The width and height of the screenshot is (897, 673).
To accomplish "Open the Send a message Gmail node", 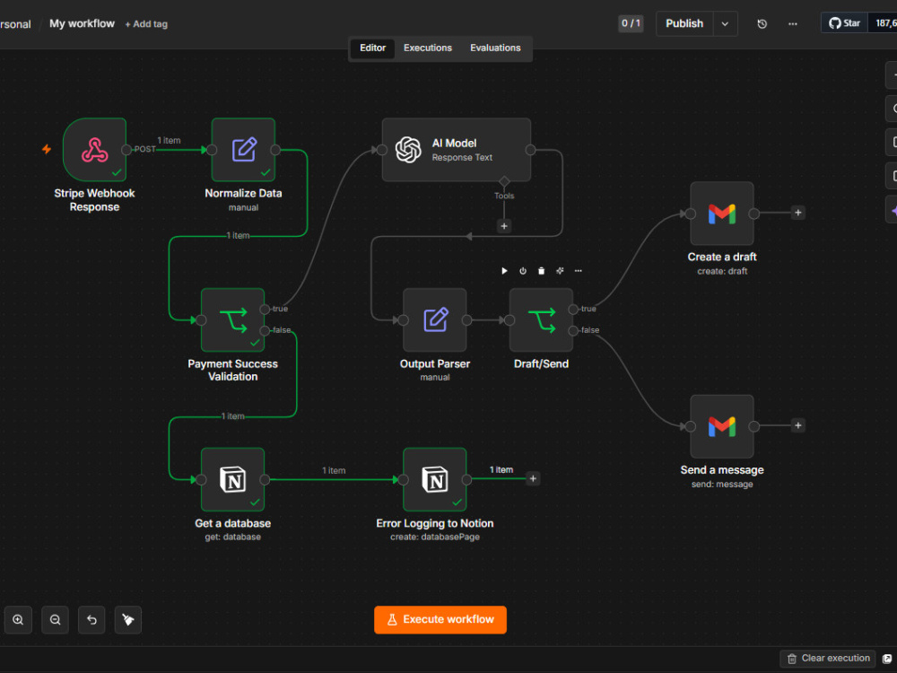I will coord(722,426).
